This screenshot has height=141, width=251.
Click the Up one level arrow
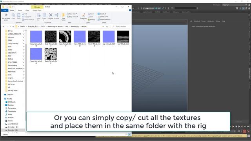[x=13, y=27]
